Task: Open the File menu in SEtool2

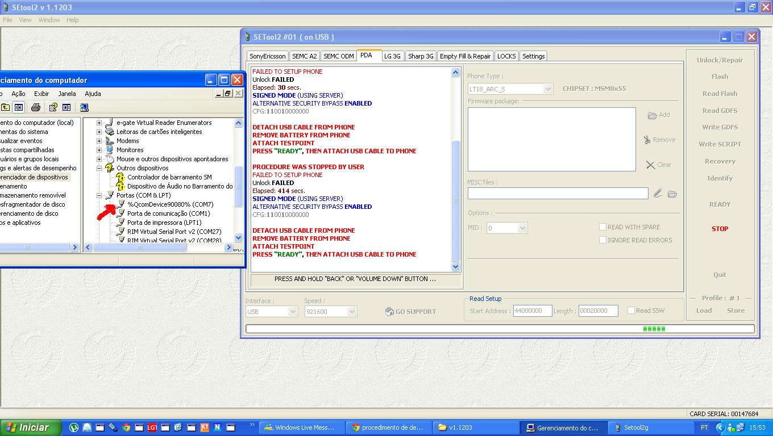Action: (7, 20)
